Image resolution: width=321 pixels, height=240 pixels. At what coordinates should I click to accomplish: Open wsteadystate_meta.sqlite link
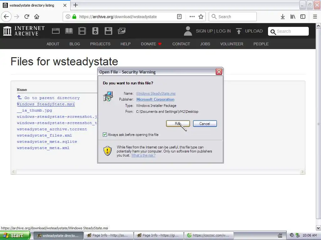pos(47,142)
